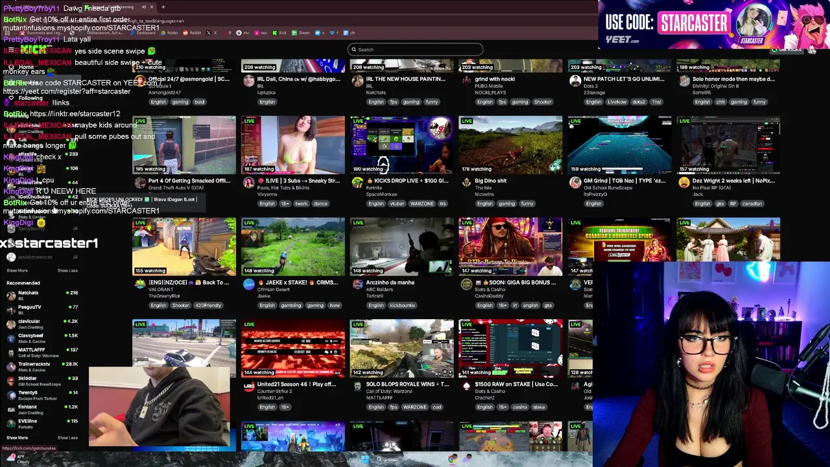Open Natchats in Recommended list
This screenshot has width=830, height=467.
point(42,295)
